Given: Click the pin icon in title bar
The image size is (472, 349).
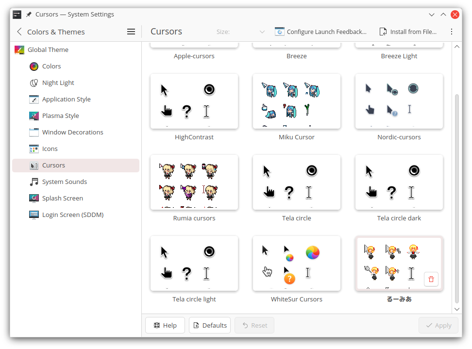Looking at the screenshot, I should click(29, 15).
